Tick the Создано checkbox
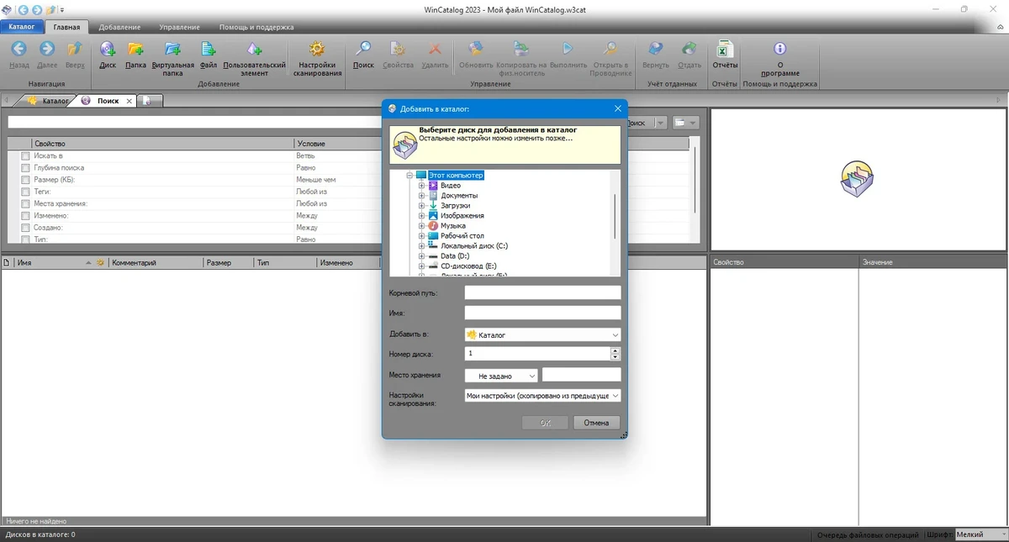The image size is (1009, 542). click(x=25, y=228)
